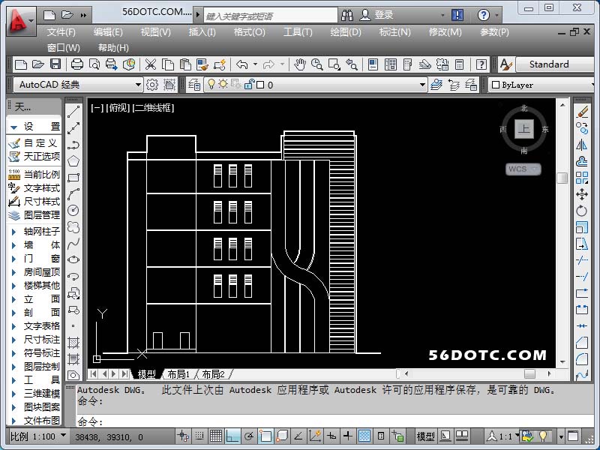Toggle grid display in status bar
The image size is (600, 450).
click(x=215, y=436)
